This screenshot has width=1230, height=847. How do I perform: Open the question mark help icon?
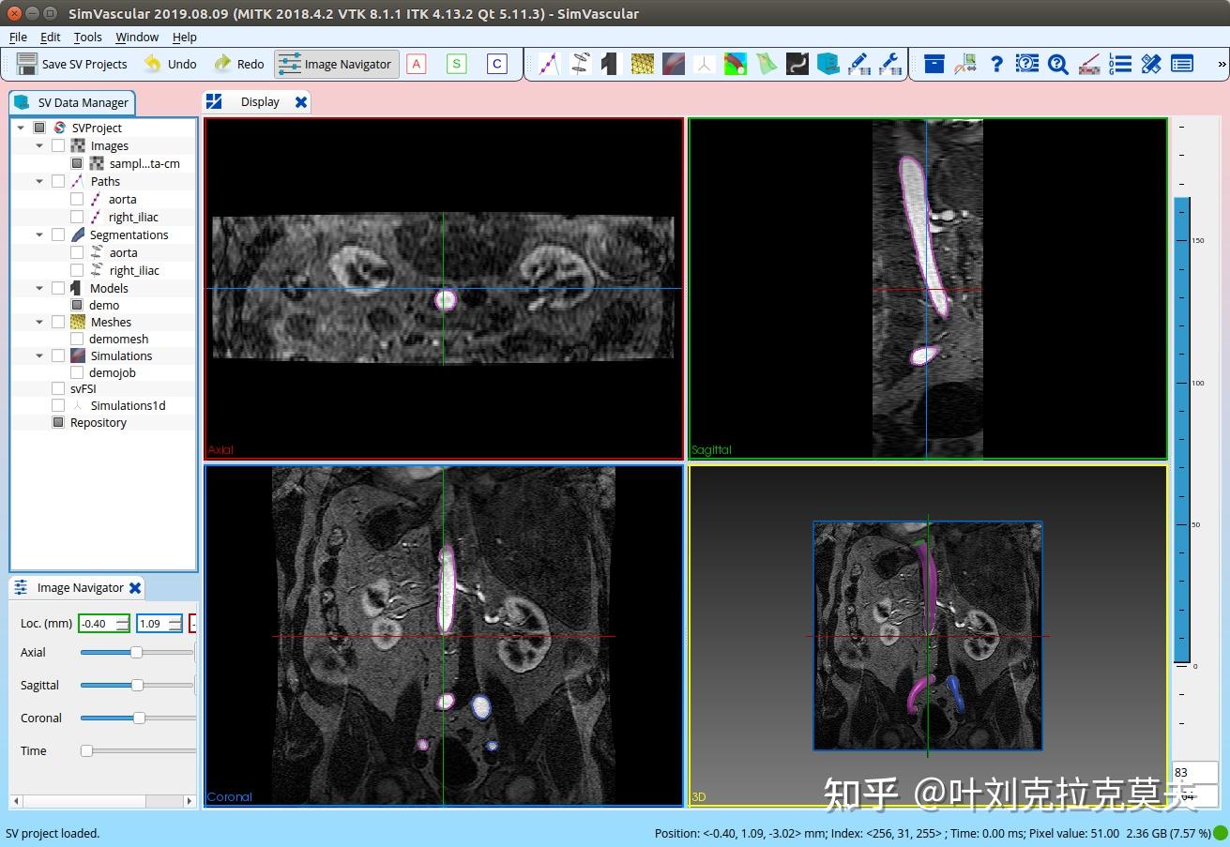click(x=996, y=64)
